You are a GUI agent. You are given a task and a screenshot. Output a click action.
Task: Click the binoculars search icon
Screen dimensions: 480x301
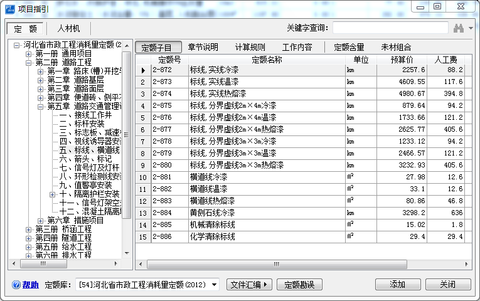pos(458,28)
